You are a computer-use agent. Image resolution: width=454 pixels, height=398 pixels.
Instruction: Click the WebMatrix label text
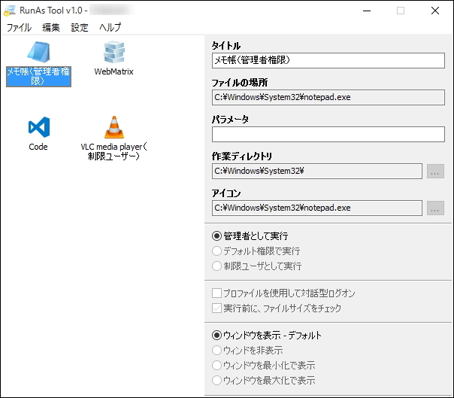pos(113,71)
